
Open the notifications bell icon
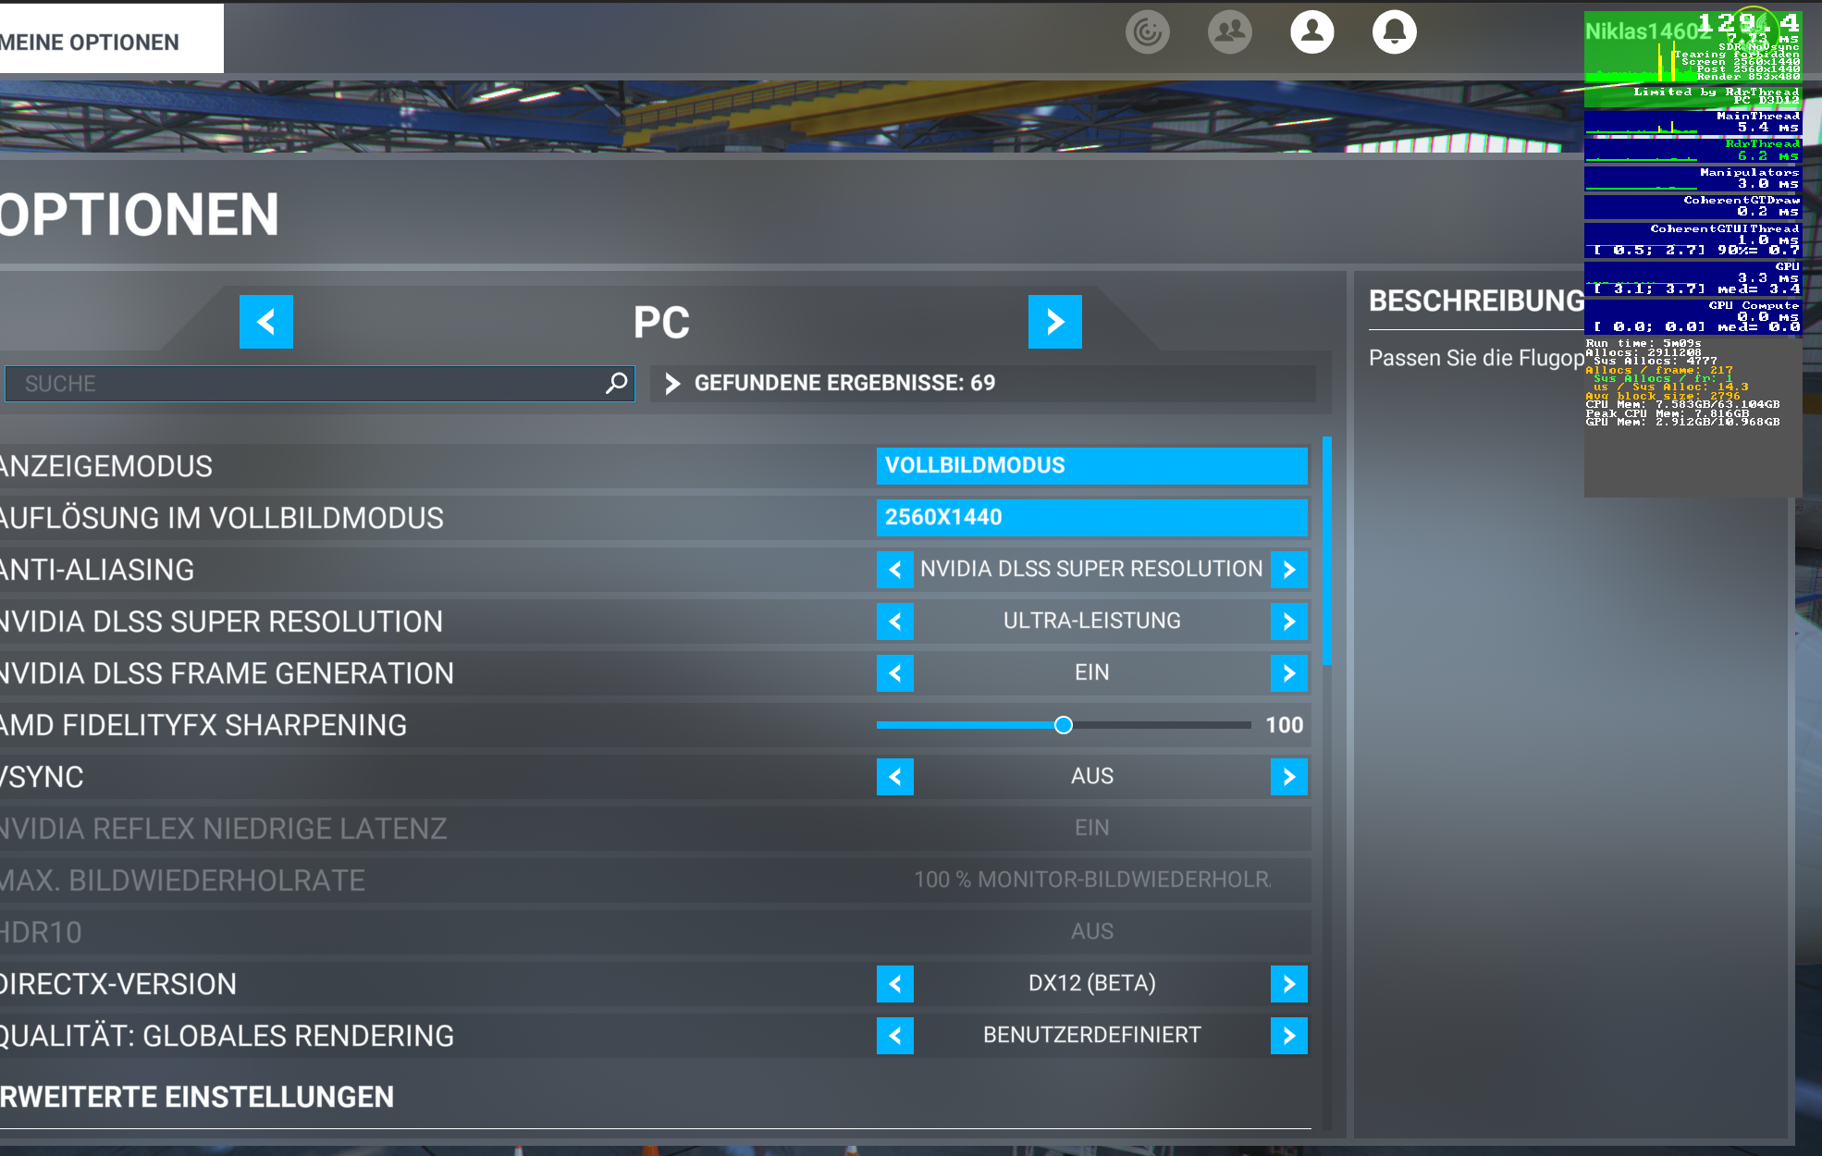tap(1394, 32)
